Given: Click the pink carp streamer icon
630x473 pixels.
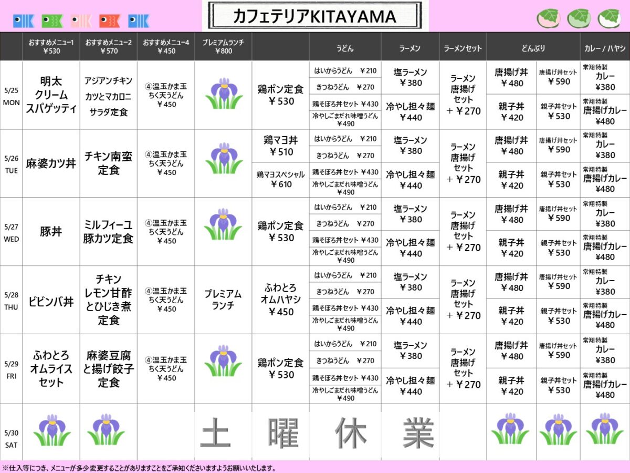Looking at the screenshot, I should pyautogui.click(x=81, y=20).
